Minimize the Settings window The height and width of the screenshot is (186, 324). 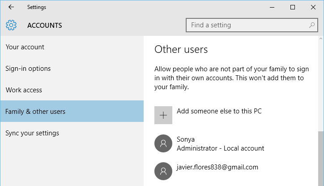[272, 7]
